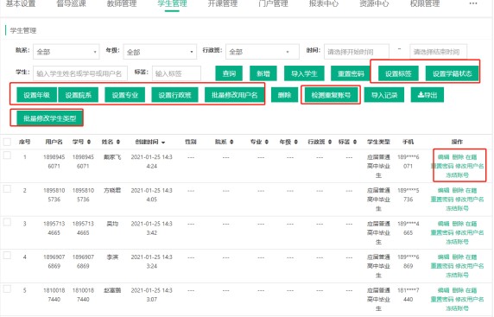This screenshot has width=494, height=317.
Task: Check the row for user 18100187440
Action: [7, 288]
